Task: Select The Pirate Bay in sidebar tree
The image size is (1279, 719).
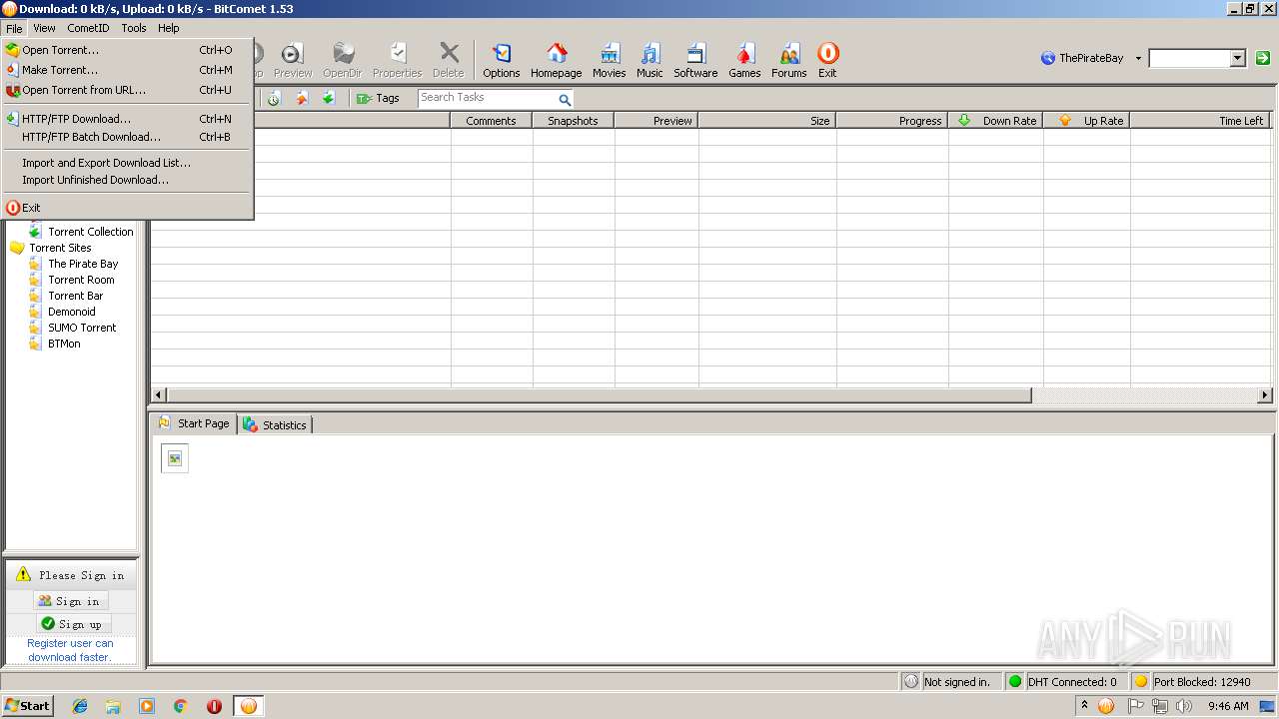Action: tap(83, 264)
